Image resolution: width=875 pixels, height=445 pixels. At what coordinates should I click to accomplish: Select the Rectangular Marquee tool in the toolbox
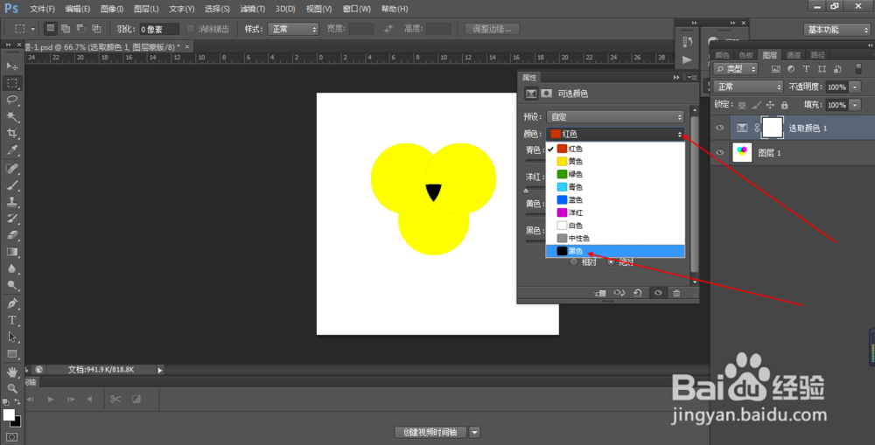(11, 83)
